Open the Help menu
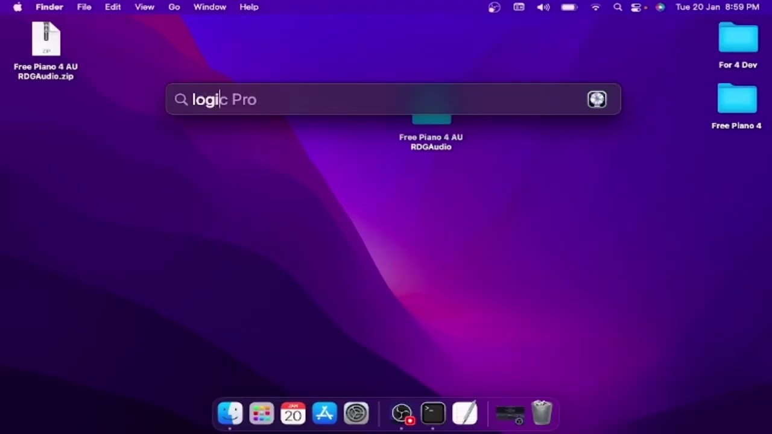 click(249, 7)
